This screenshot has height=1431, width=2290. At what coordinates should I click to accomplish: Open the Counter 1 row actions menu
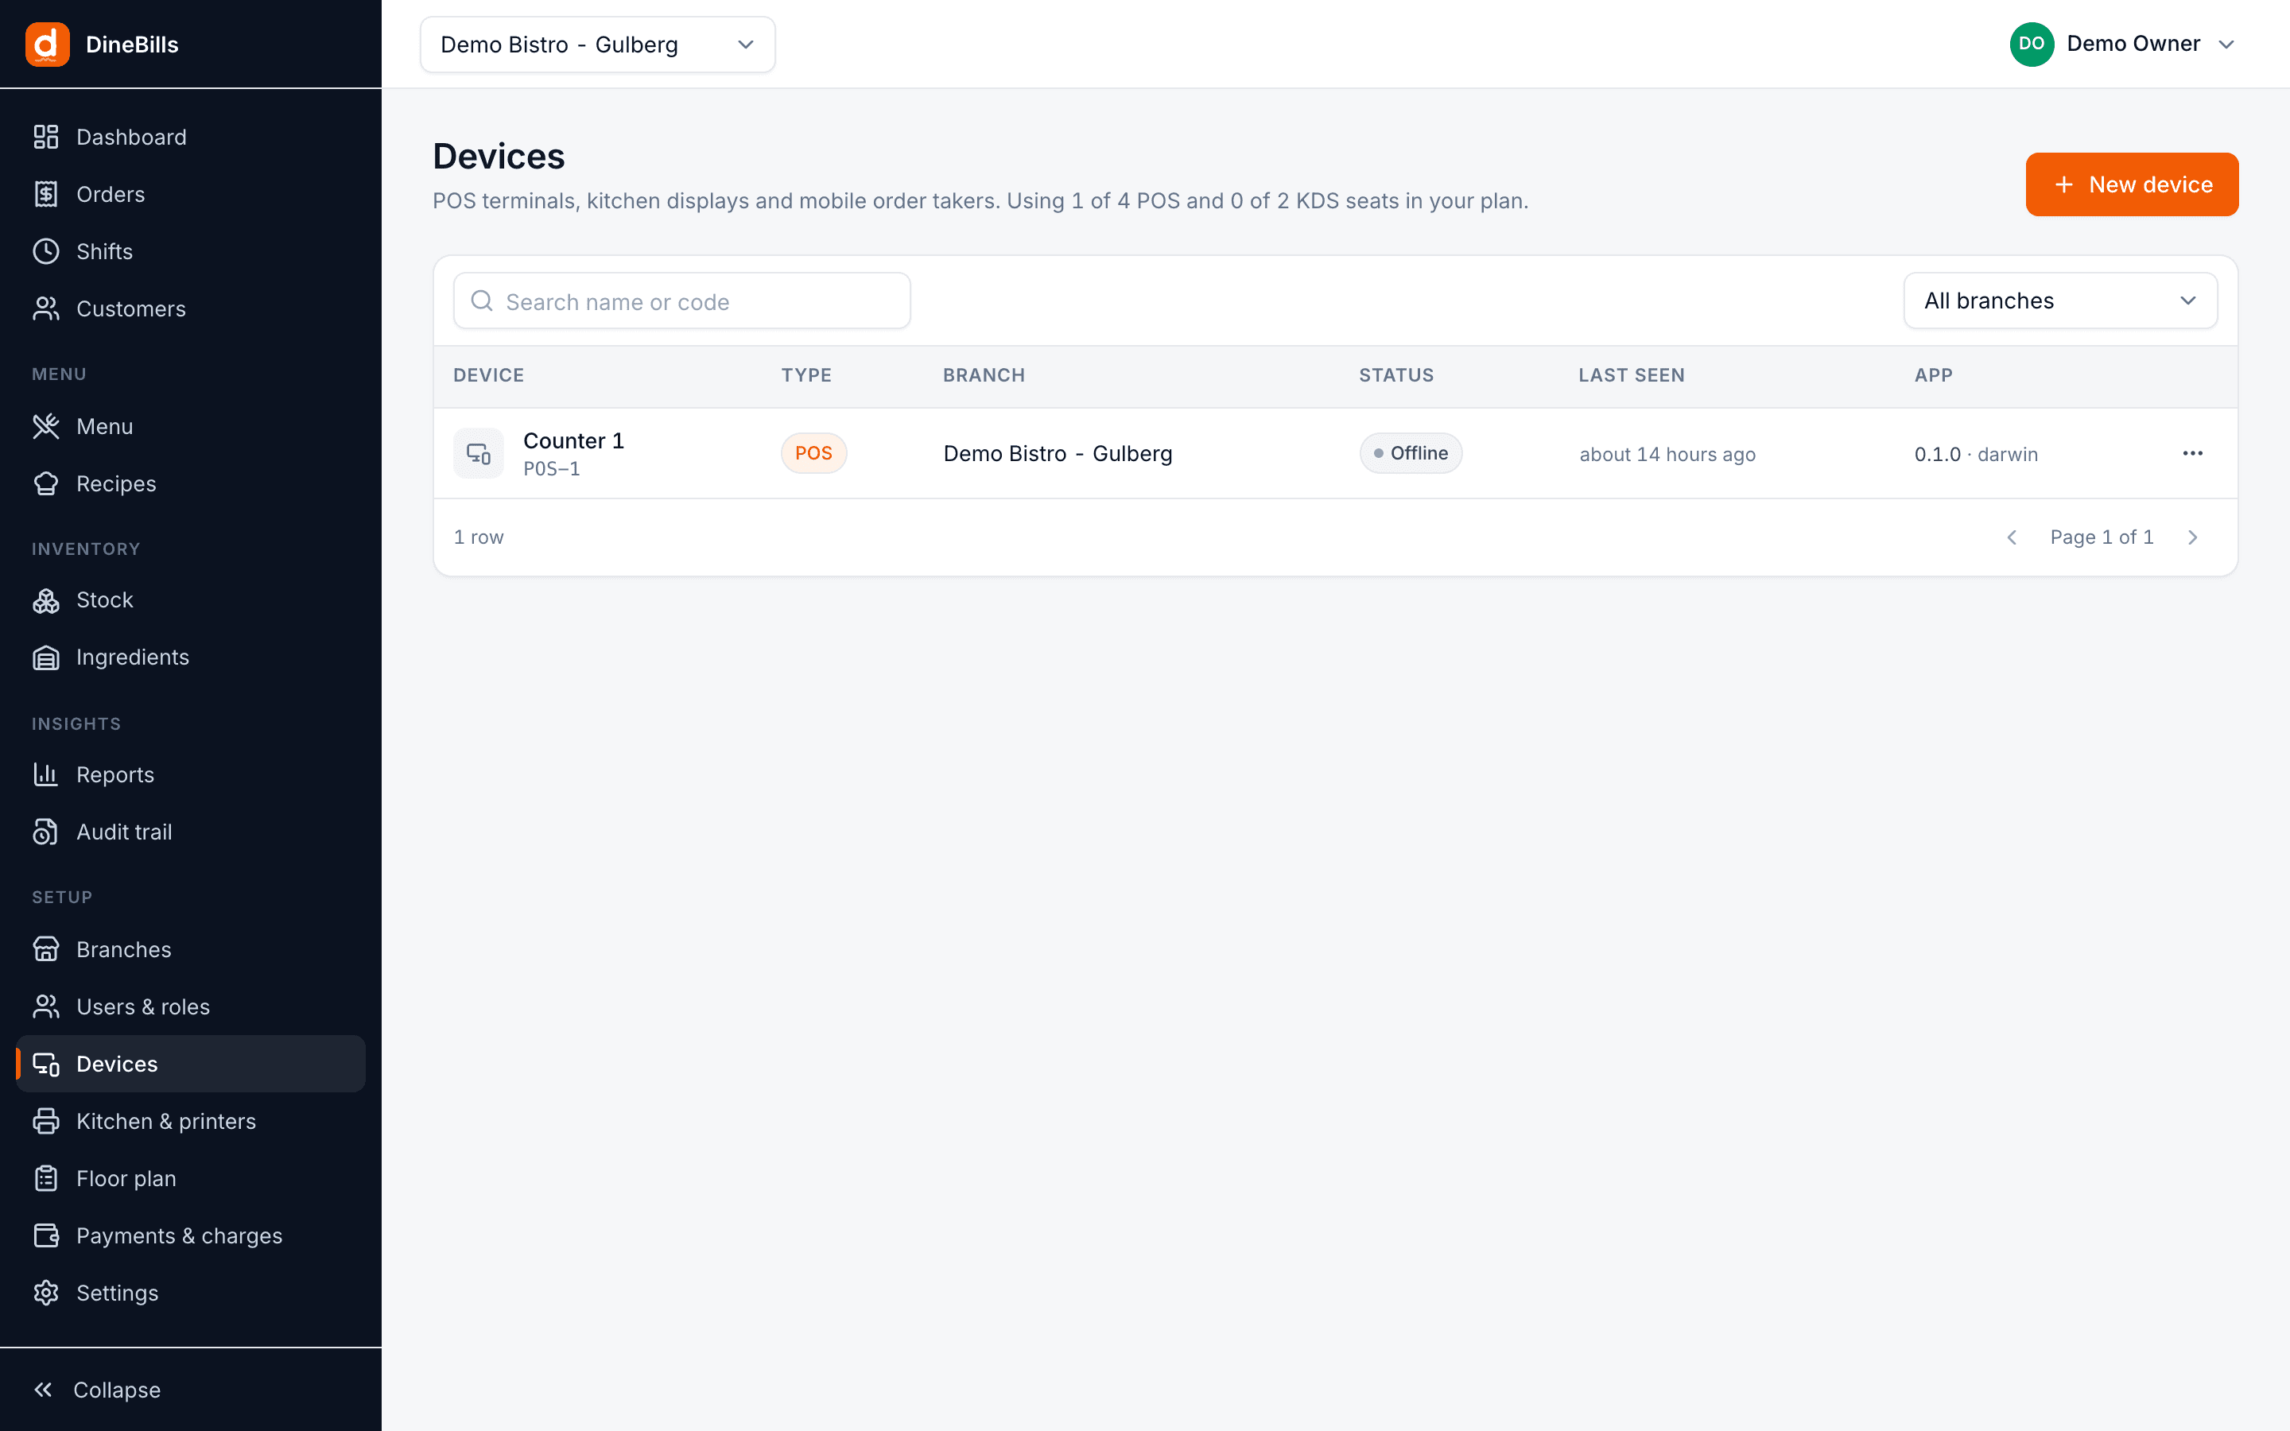[x=2192, y=453]
